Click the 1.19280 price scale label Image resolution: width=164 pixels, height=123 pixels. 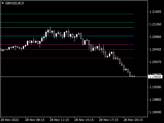155,87
